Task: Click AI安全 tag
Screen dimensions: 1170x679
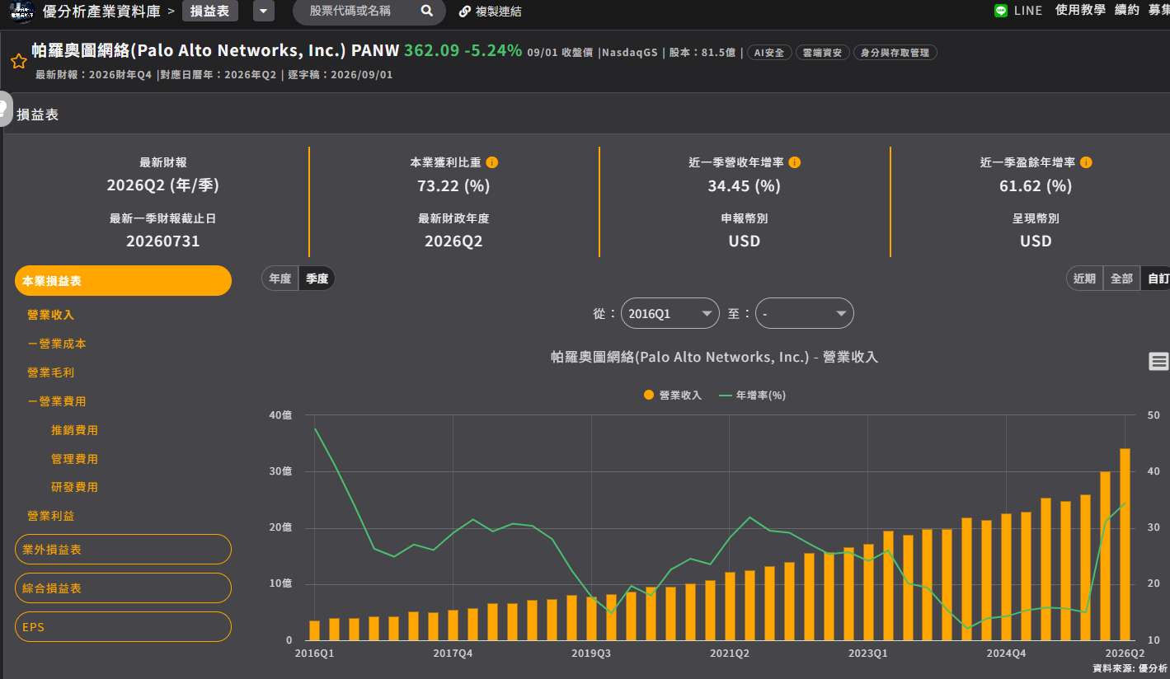Action: 769,53
